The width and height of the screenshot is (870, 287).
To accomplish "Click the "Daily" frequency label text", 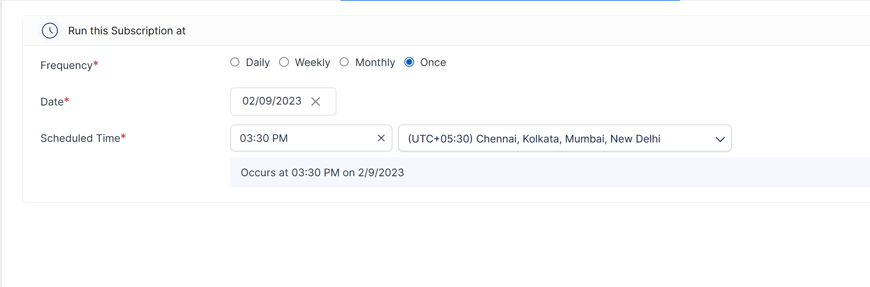I will (x=258, y=63).
